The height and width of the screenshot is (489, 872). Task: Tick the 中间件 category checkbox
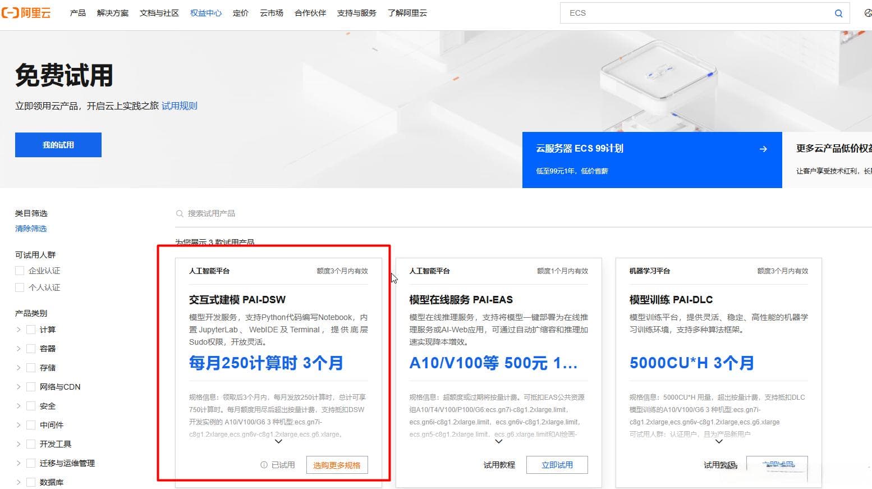31,425
